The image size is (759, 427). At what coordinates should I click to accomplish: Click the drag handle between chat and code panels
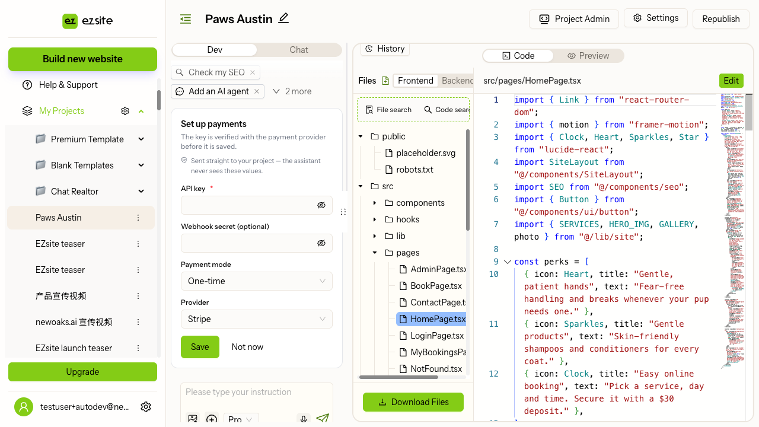pyautogui.click(x=343, y=212)
